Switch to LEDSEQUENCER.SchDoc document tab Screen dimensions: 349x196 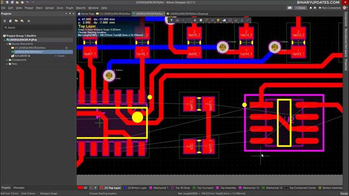113,14
